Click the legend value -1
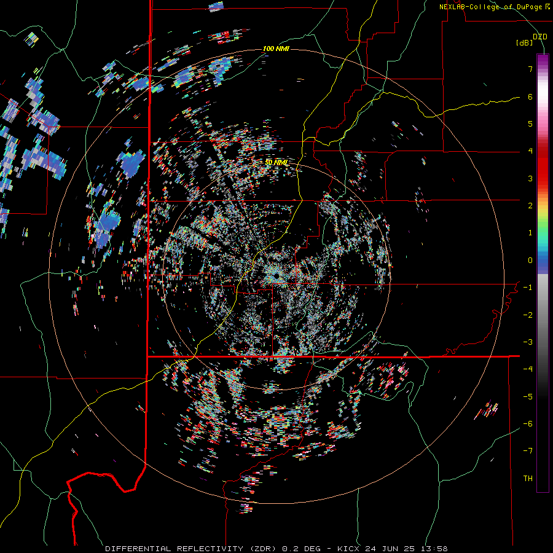Image resolution: width=553 pixels, height=553 pixels. click(528, 288)
